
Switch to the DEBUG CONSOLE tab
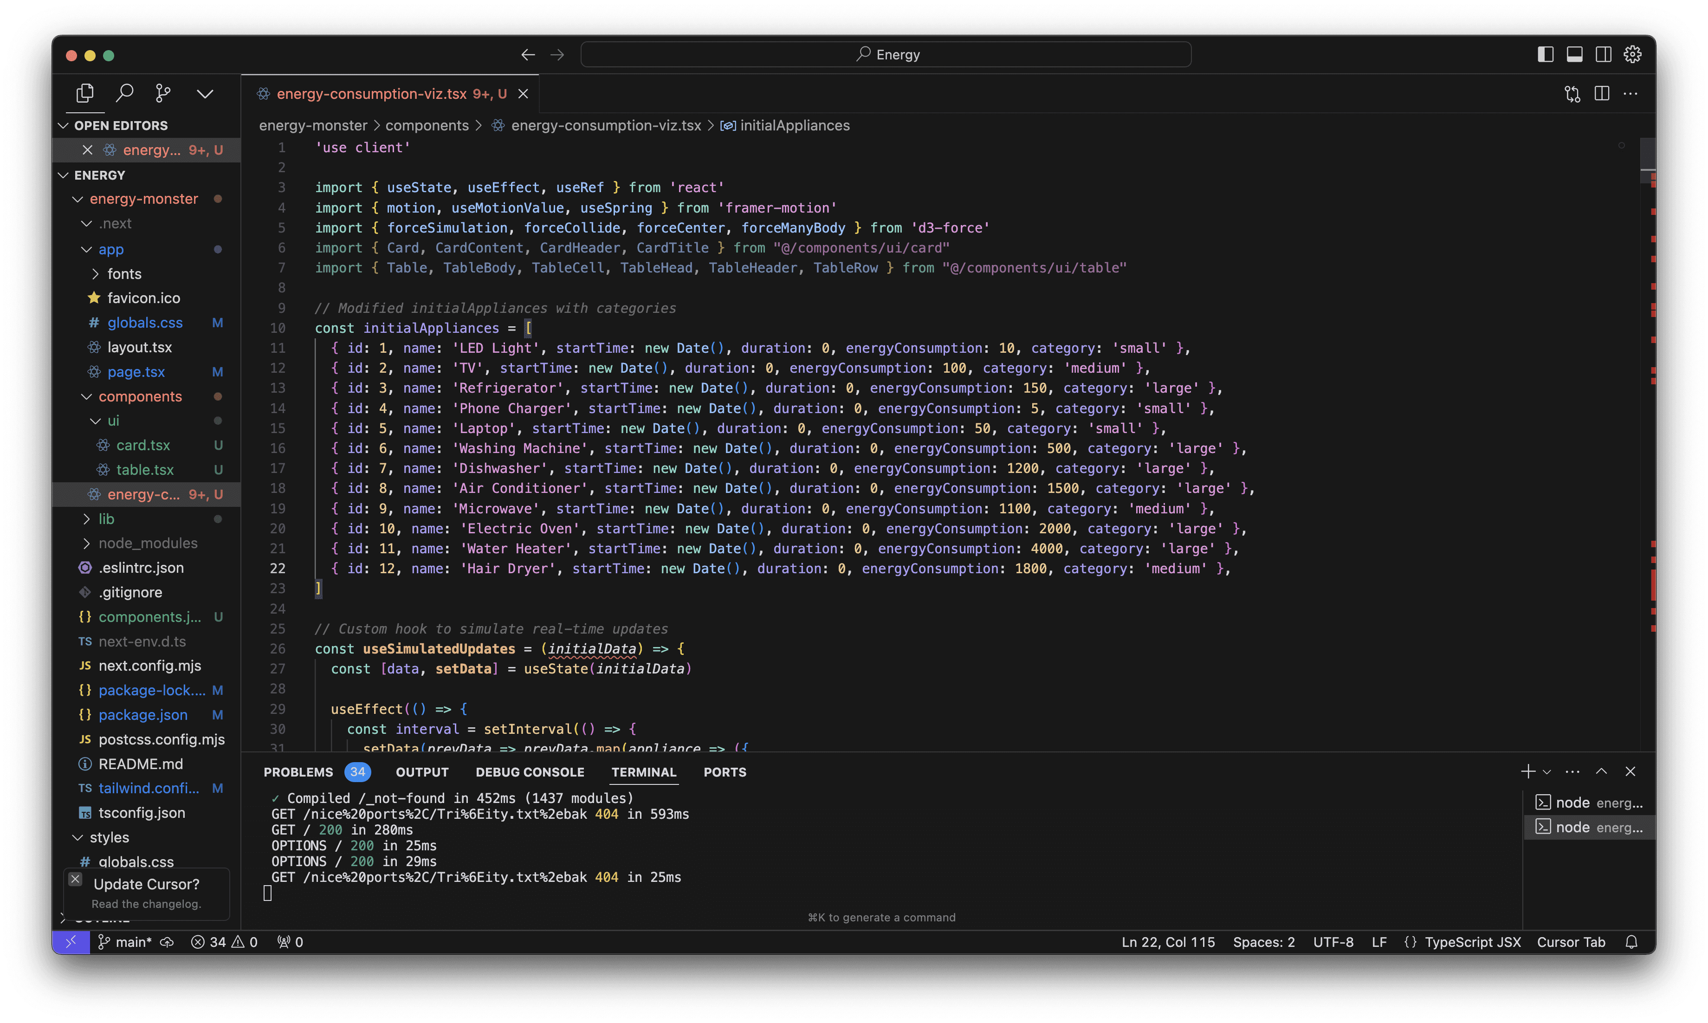tap(530, 772)
